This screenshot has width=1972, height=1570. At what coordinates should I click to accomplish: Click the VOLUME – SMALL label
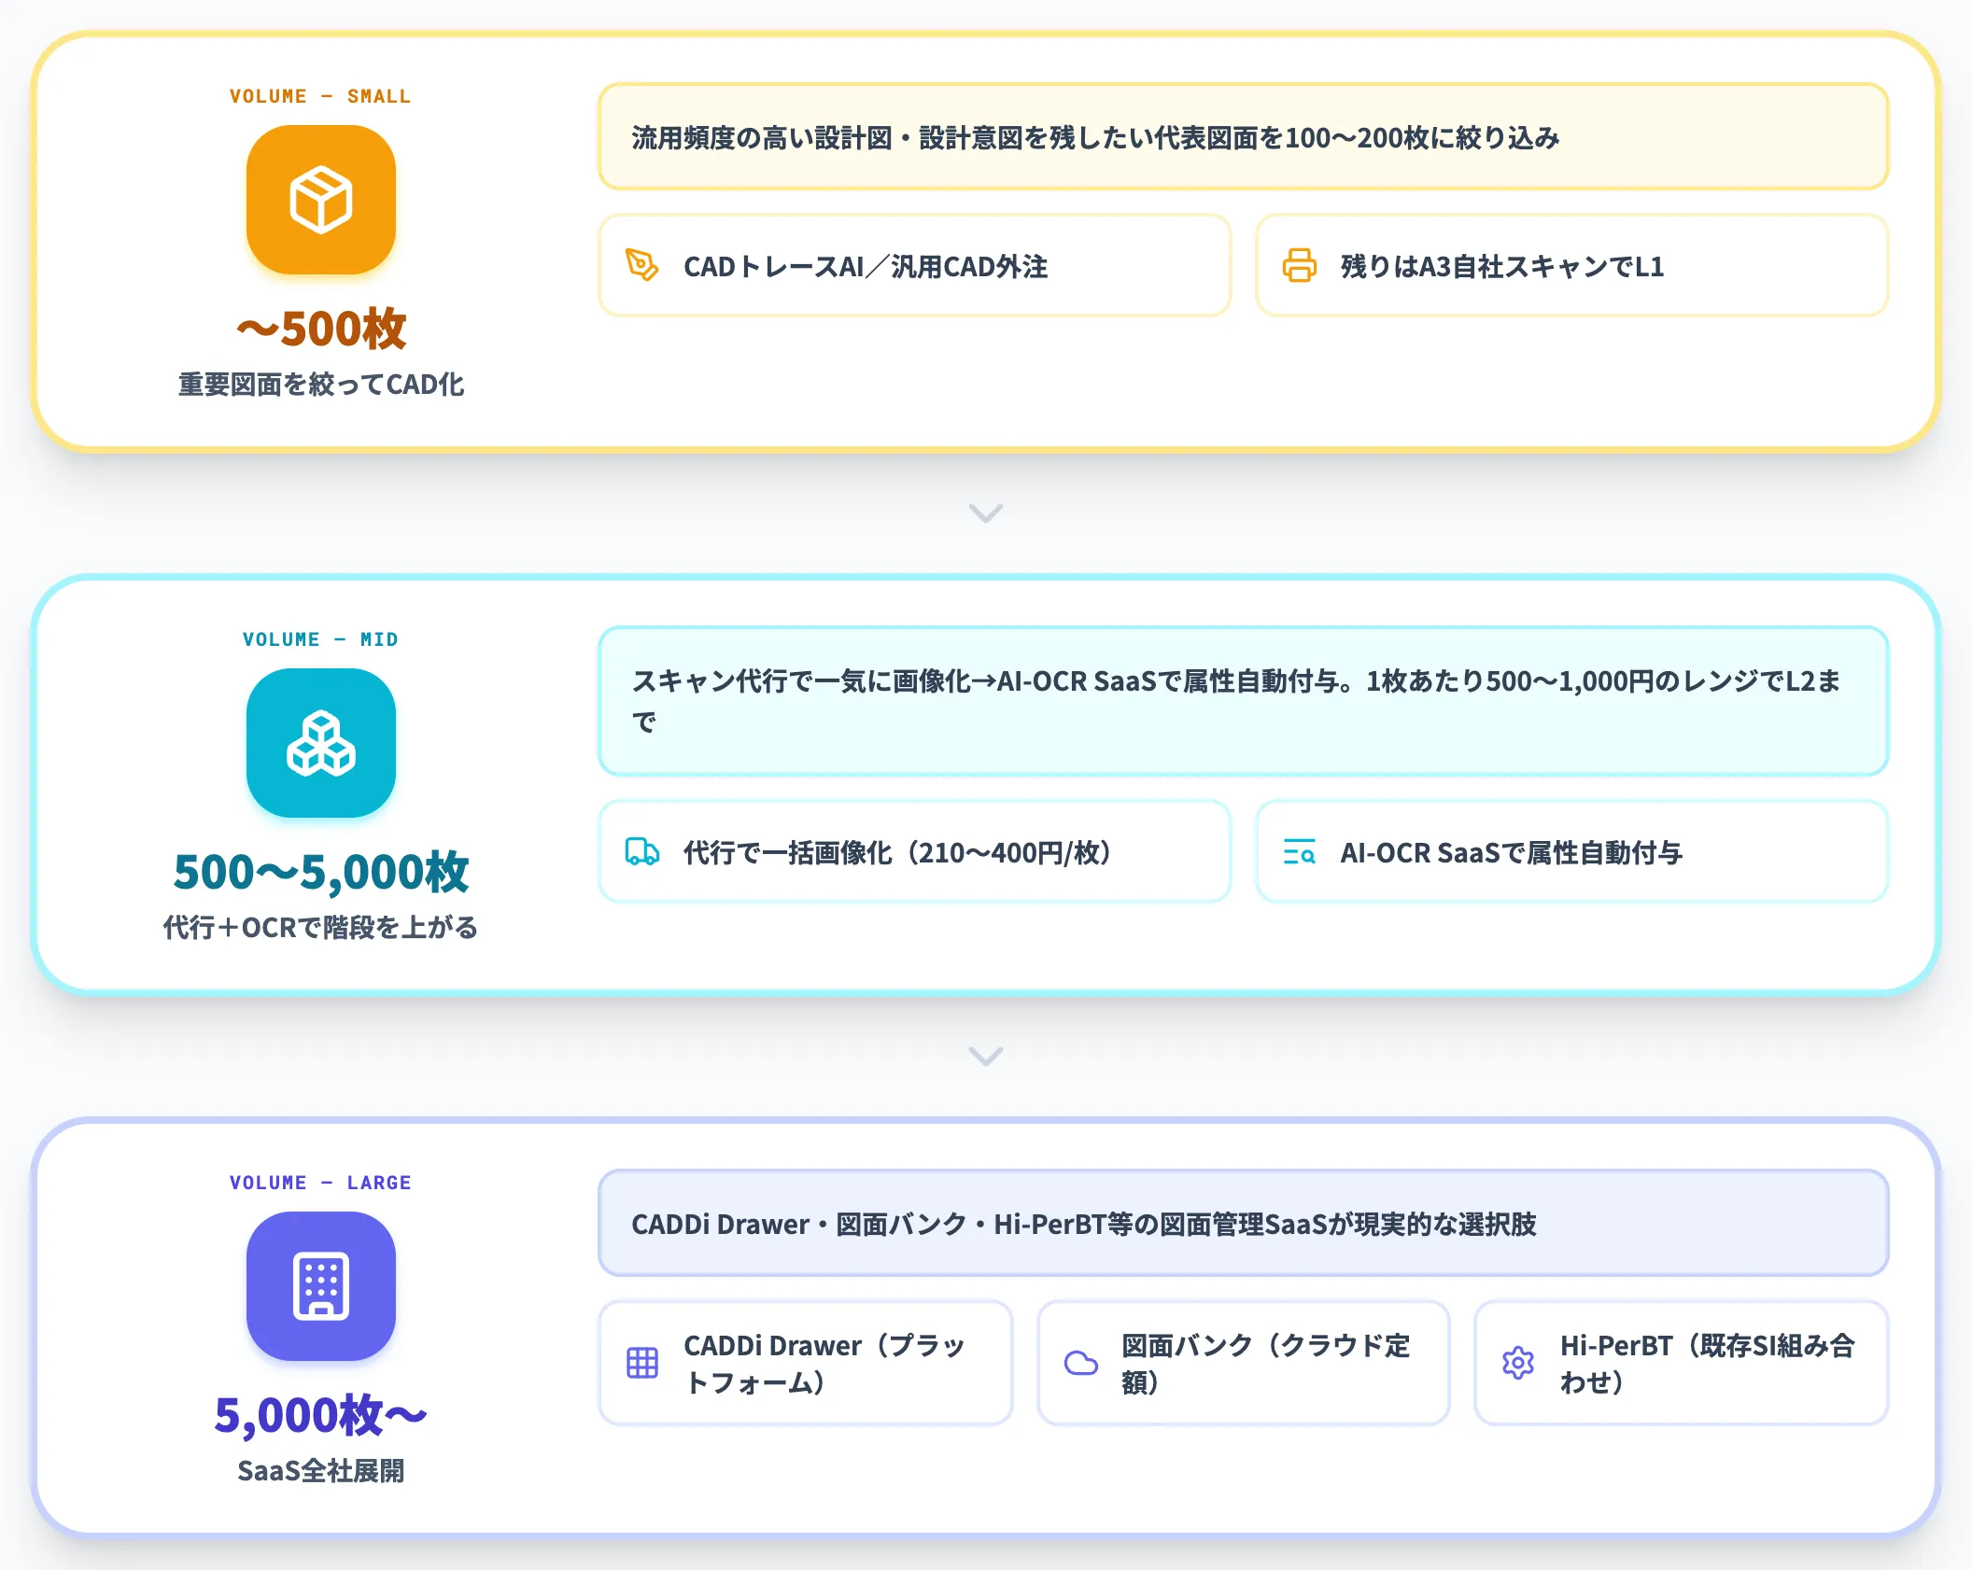[x=320, y=96]
